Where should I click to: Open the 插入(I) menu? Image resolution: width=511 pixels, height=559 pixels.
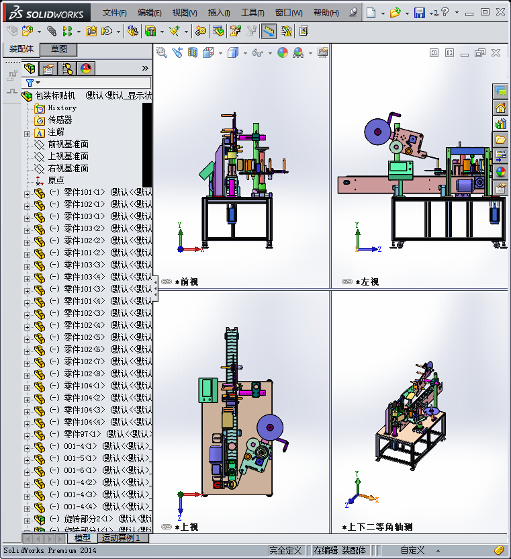219,13
